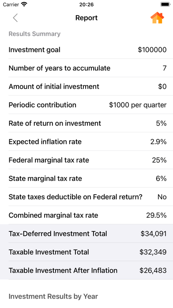Select Number of years to accumulate row
Viewport: 173px width, 308px height.
tap(86, 68)
